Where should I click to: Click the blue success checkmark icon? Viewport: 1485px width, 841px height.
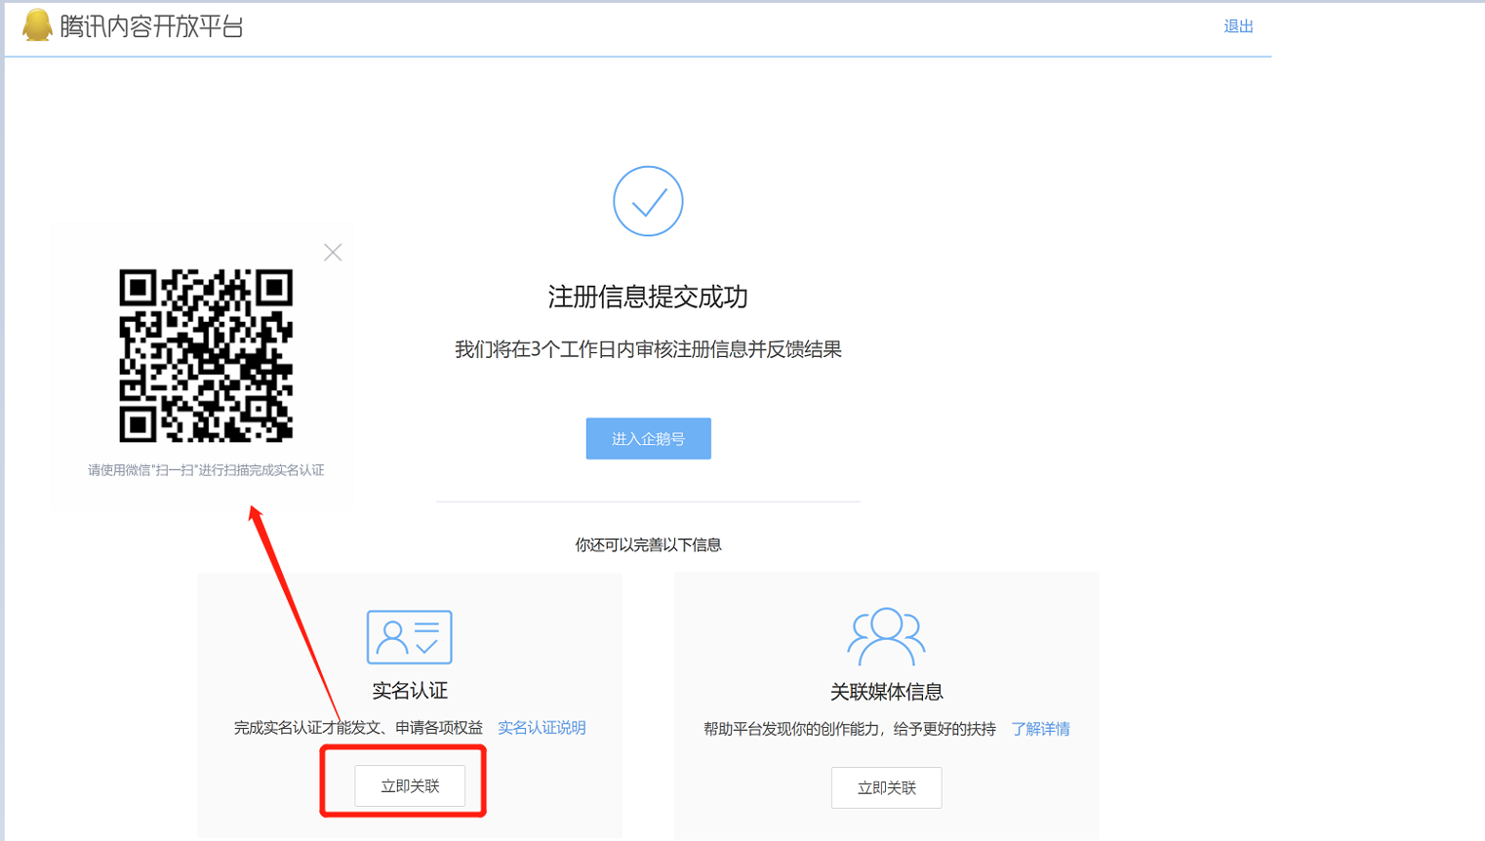[648, 201]
